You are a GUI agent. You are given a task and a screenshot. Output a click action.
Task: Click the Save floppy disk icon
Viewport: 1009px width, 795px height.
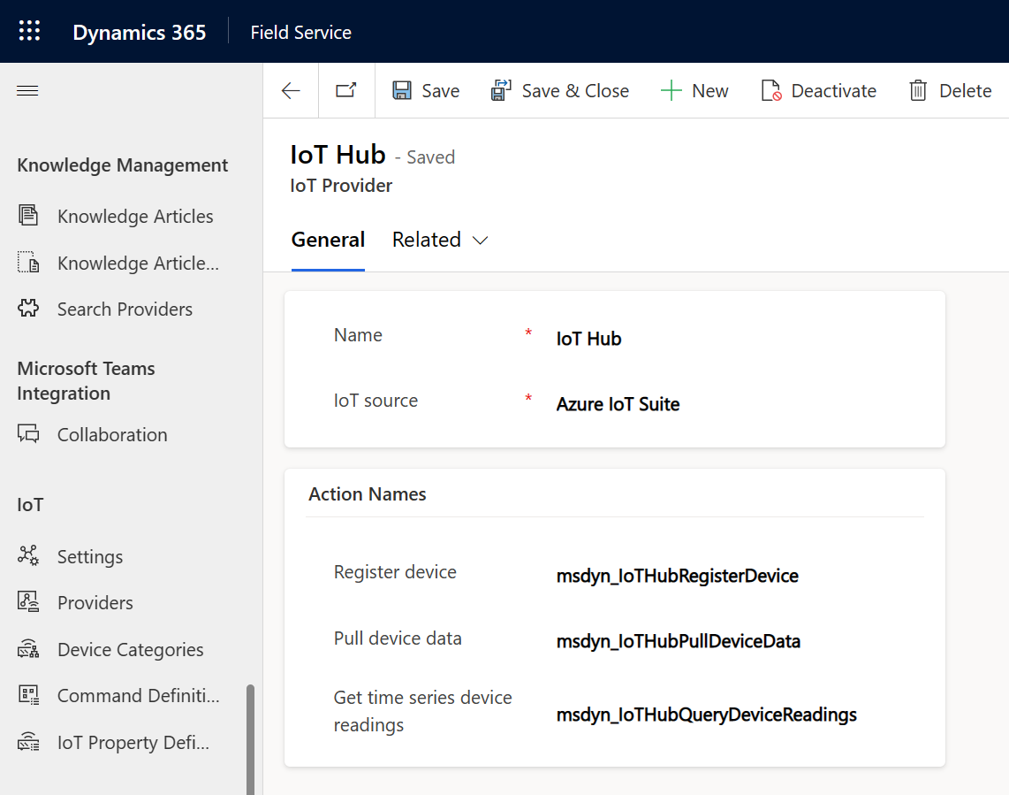tap(402, 90)
